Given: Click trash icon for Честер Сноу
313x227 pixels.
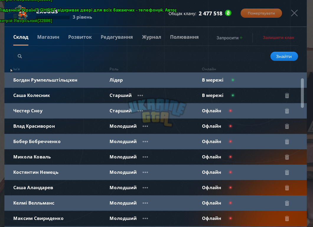Looking at the screenshot, I should coord(287,111).
